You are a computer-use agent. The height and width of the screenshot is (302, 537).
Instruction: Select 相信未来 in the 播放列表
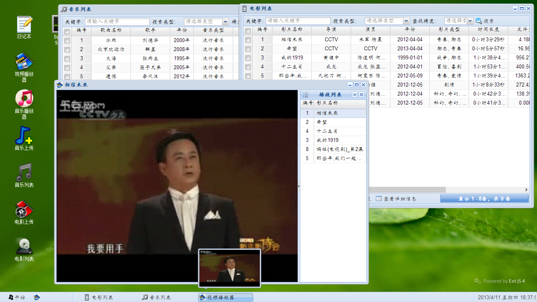click(333, 113)
